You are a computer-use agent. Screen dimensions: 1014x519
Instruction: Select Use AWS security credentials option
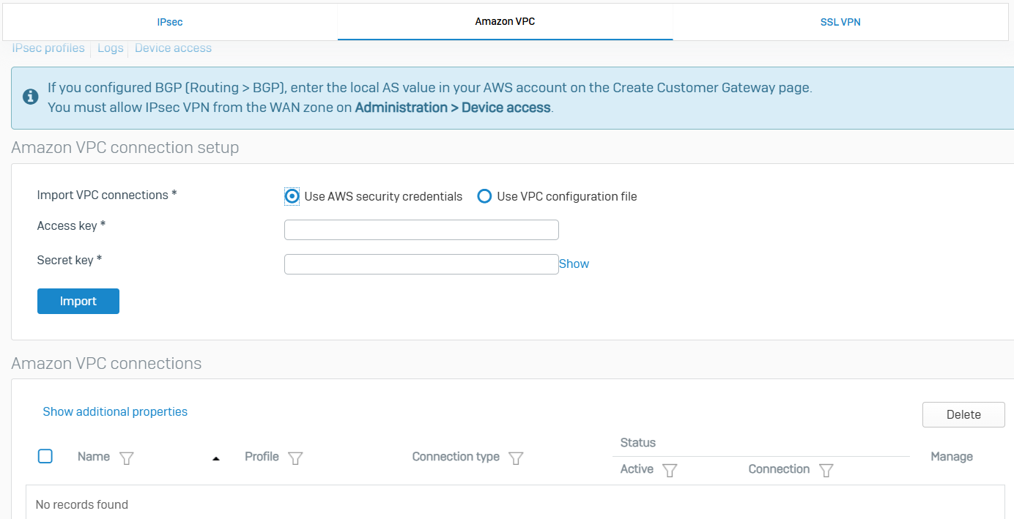292,196
